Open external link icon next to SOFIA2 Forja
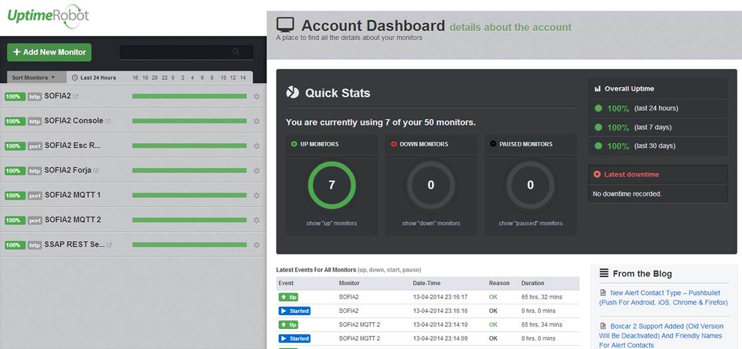Screen dimensions: 742x349 [x=96, y=171]
